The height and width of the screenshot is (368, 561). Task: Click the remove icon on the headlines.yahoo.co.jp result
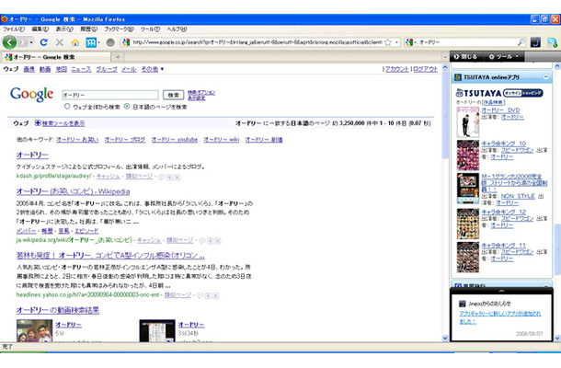pos(216,295)
